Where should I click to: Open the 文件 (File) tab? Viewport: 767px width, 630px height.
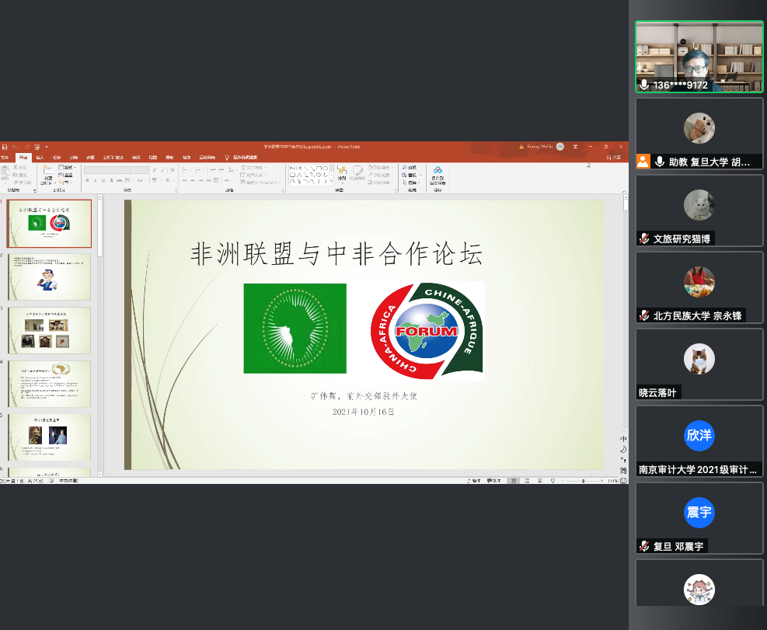(x=5, y=158)
